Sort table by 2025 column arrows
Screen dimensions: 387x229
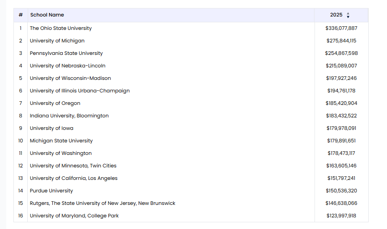(348, 15)
